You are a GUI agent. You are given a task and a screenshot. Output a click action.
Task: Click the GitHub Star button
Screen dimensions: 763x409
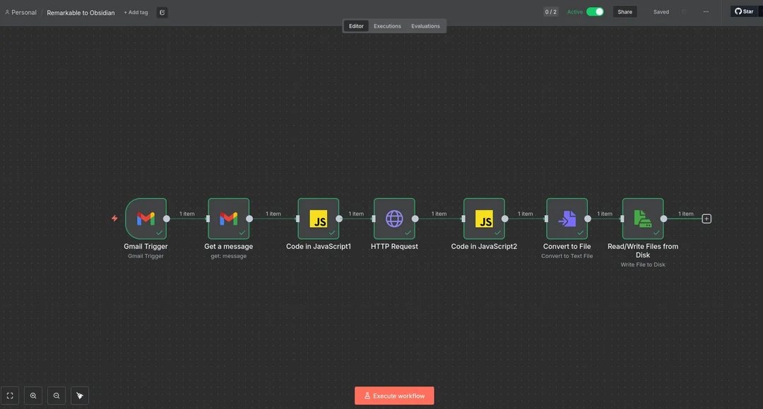(x=744, y=11)
